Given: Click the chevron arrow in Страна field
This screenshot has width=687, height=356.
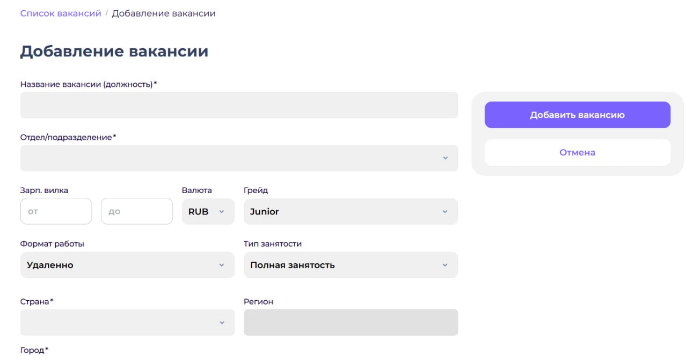Looking at the screenshot, I should tap(221, 323).
